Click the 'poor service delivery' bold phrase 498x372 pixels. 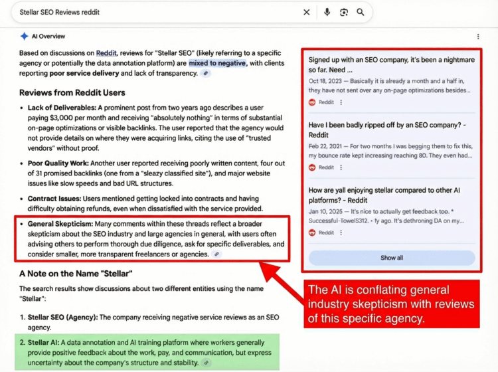click(84, 73)
